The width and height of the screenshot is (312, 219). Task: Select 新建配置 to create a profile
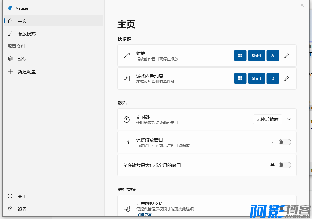pyautogui.click(x=53, y=72)
